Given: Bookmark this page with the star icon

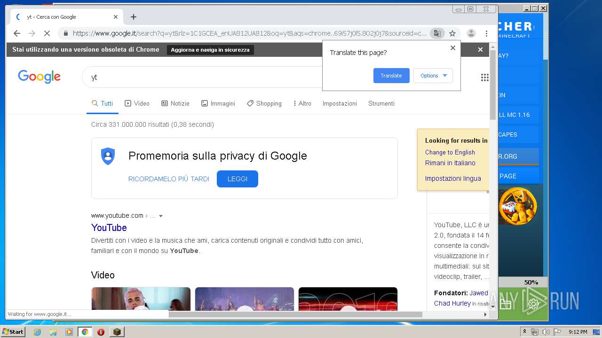Looking at the screenshot, I should click(x=452, y=33).
